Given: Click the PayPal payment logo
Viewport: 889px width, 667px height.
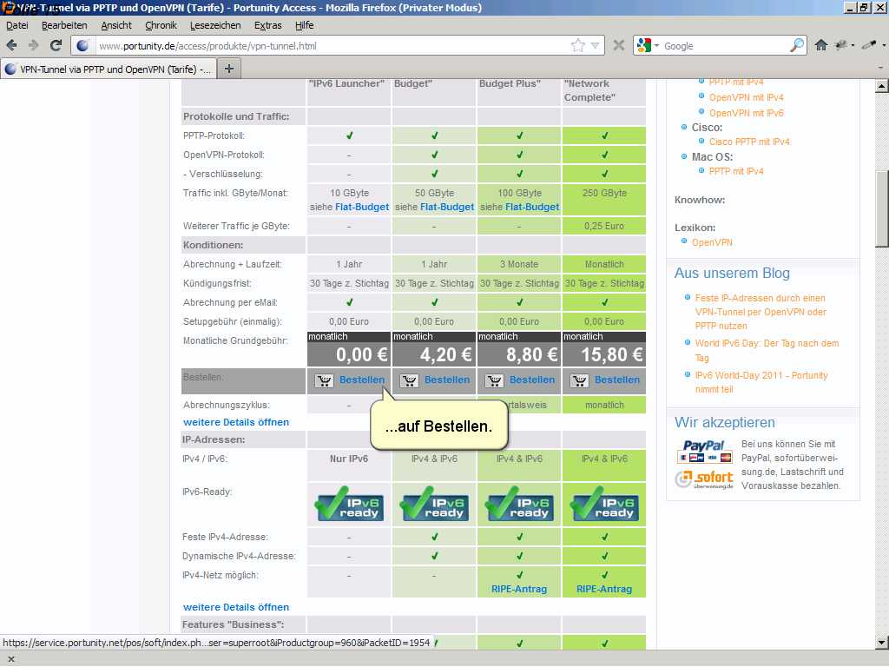Looking at the screenshot, I should (x=703, y=452).
